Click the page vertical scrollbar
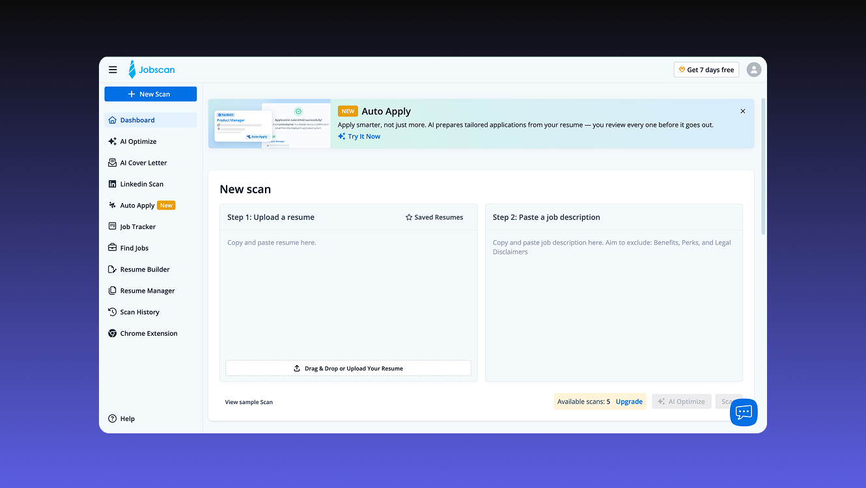 [x=763, y=166]
